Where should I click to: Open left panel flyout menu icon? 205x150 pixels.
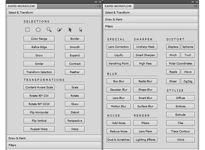[99, 6]
